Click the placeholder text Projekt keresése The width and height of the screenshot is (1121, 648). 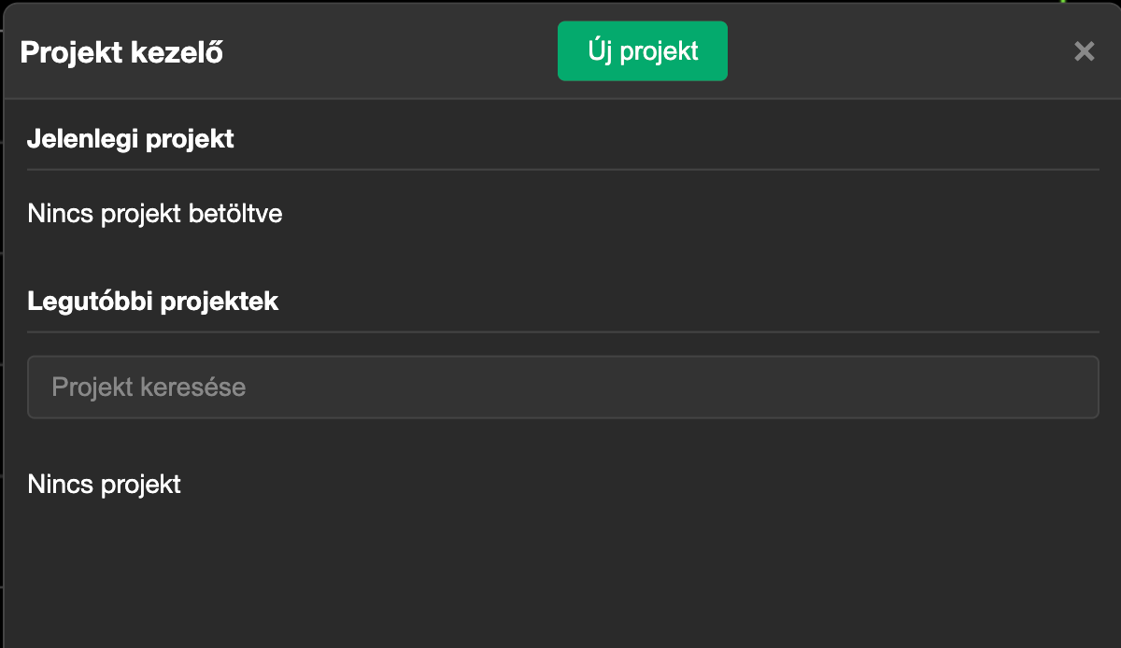149,387
